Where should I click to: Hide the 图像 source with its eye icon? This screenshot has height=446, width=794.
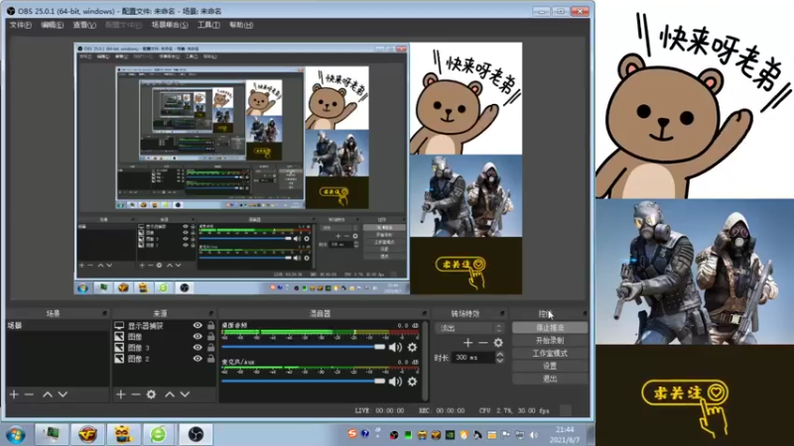tap(198, 337)
